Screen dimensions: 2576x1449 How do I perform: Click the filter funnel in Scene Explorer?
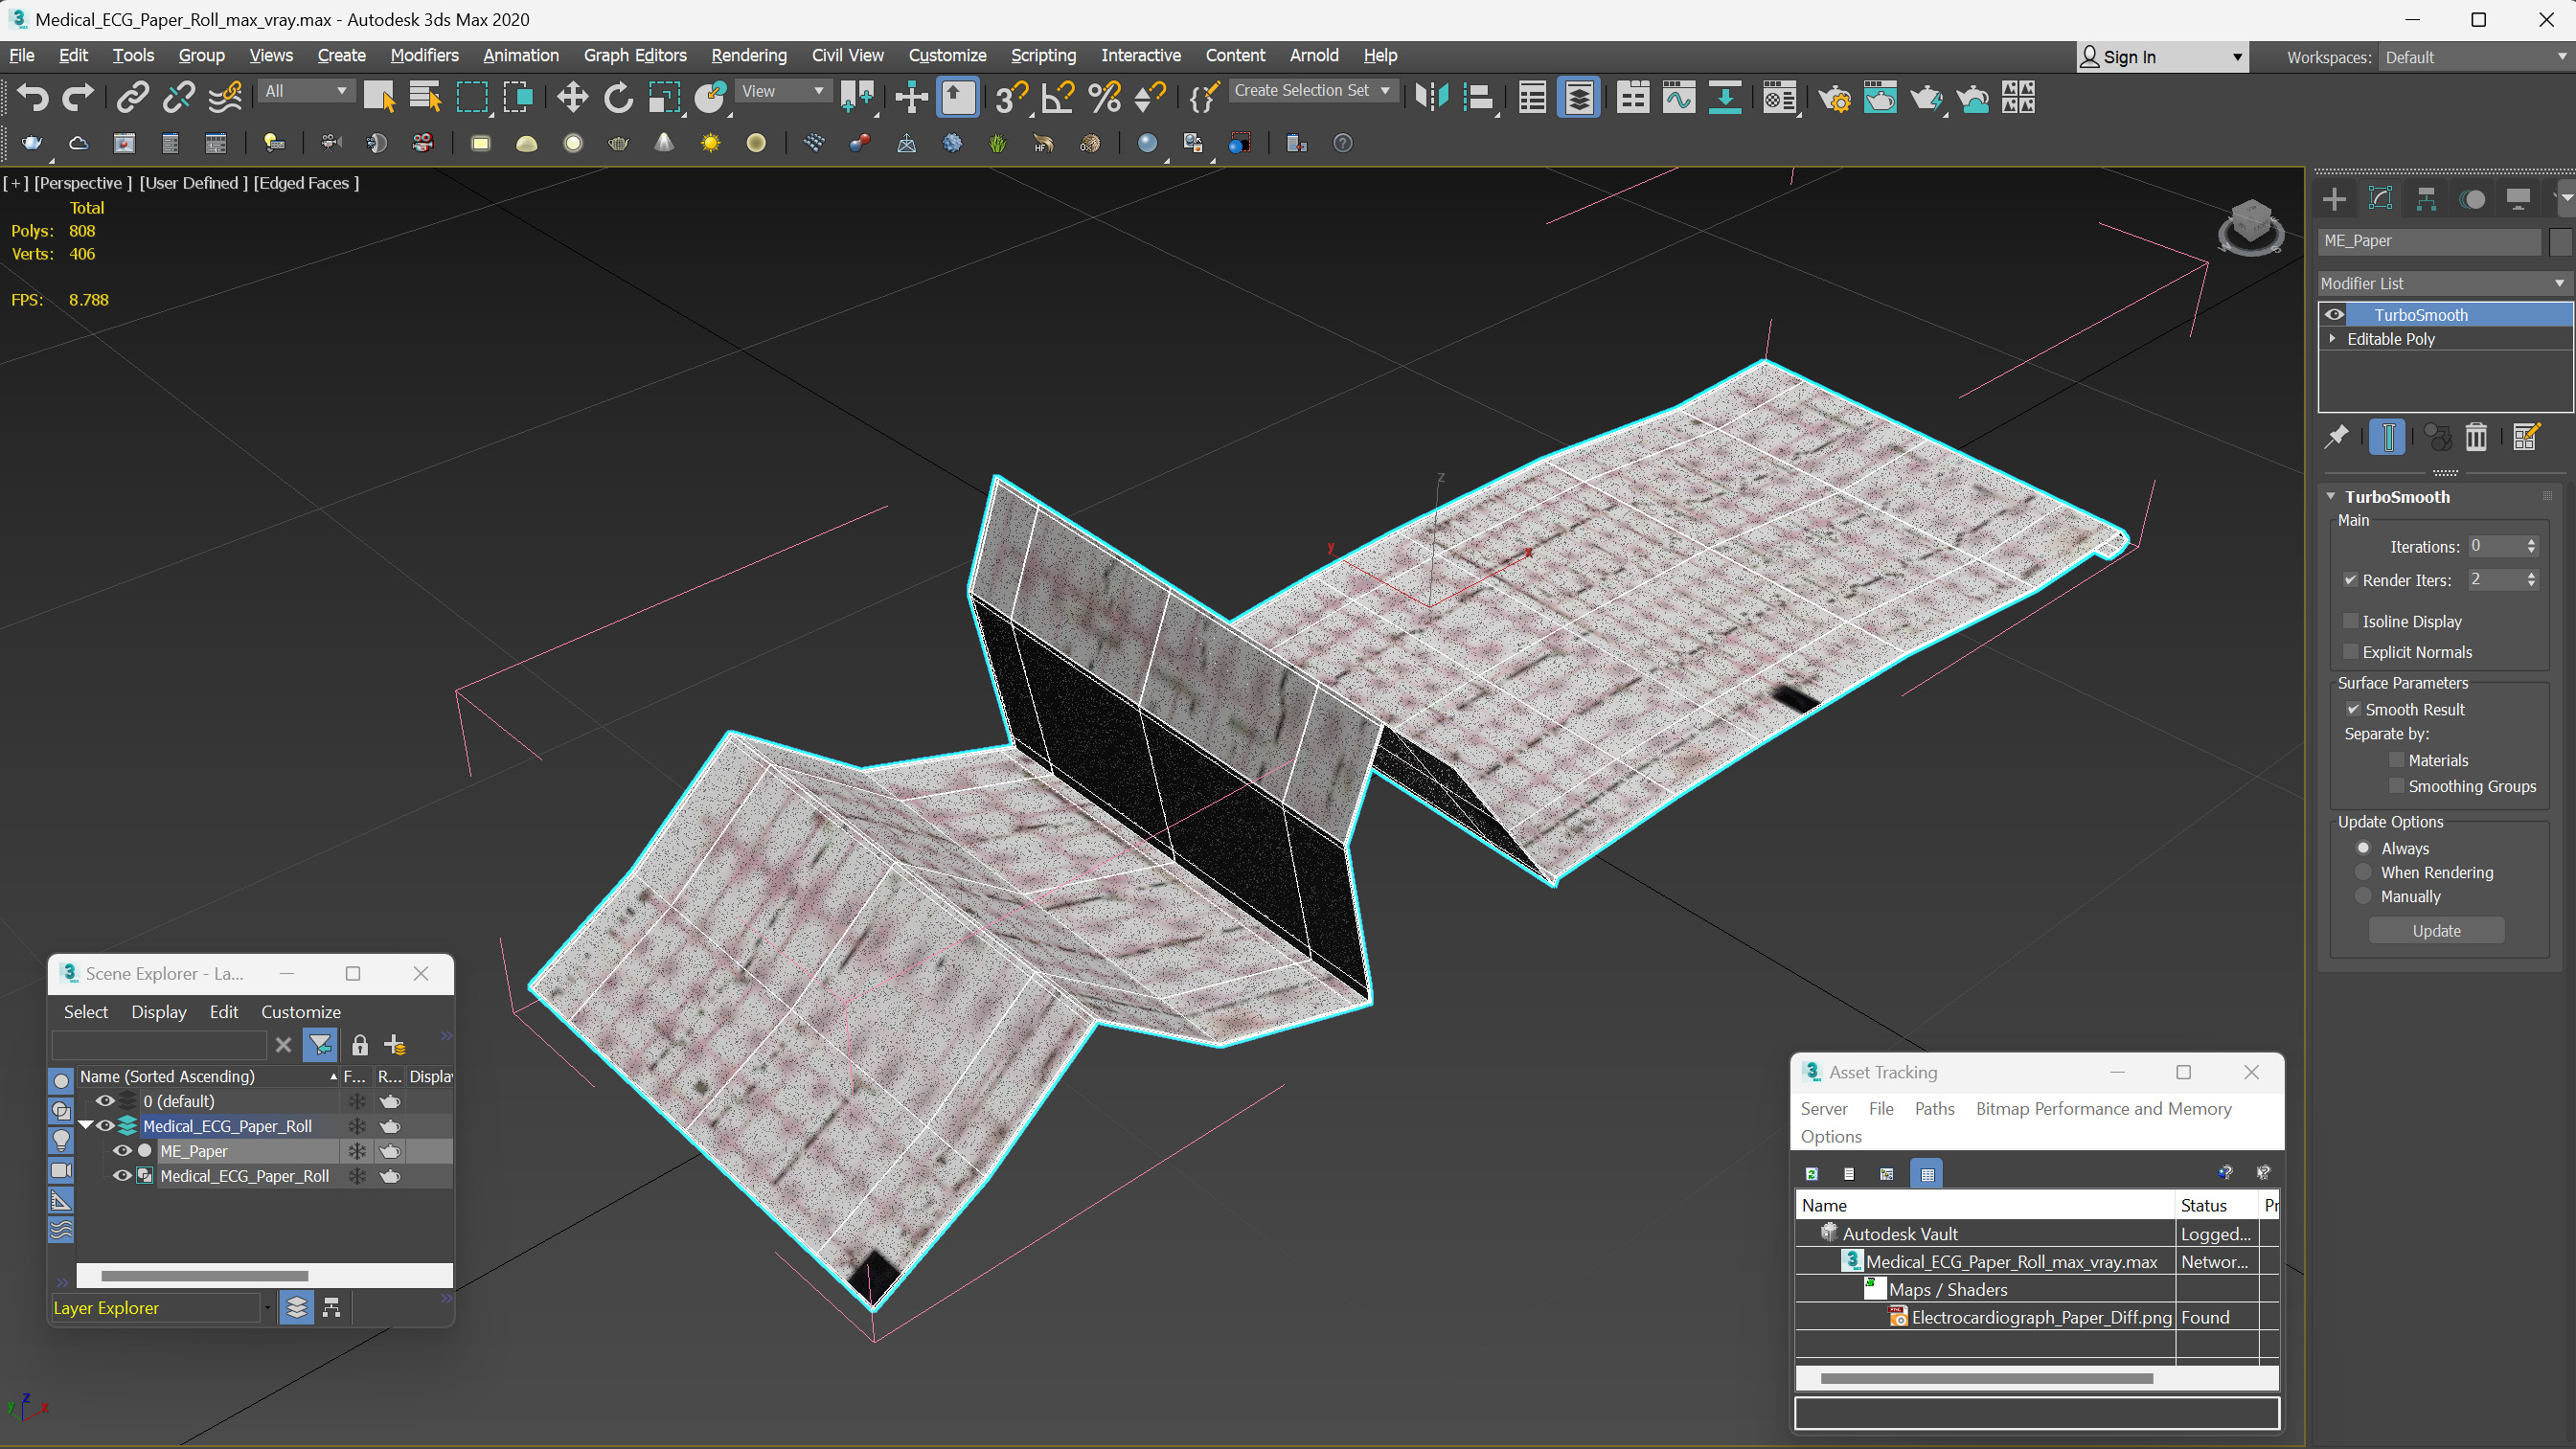point(320,1045)
